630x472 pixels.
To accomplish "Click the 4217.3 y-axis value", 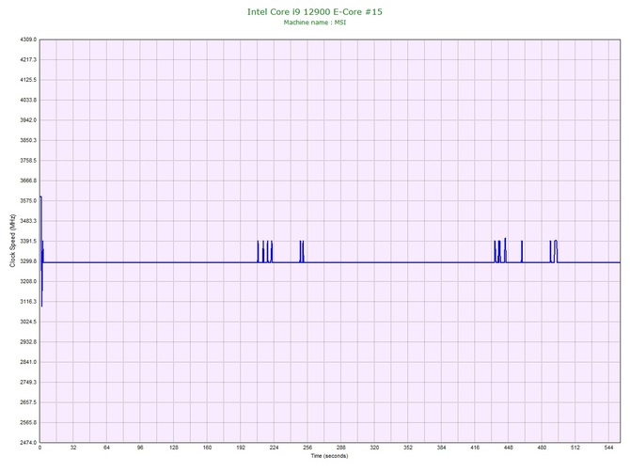I will (x=28, y=59).
